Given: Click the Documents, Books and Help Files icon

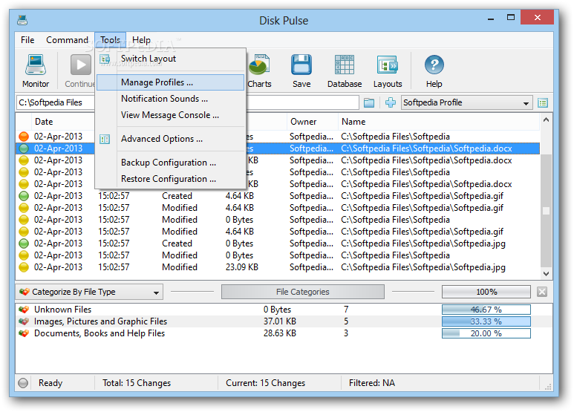Looking at the screenshot, I should pos(25,333).
